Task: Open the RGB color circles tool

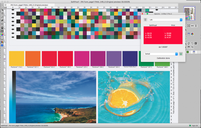Action: (2, 35)
